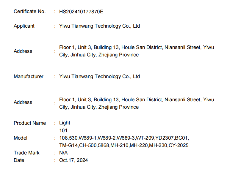This screenshot has height=180, width=227.
Task: Click the Certificate No. label
Action: point(30,12)
